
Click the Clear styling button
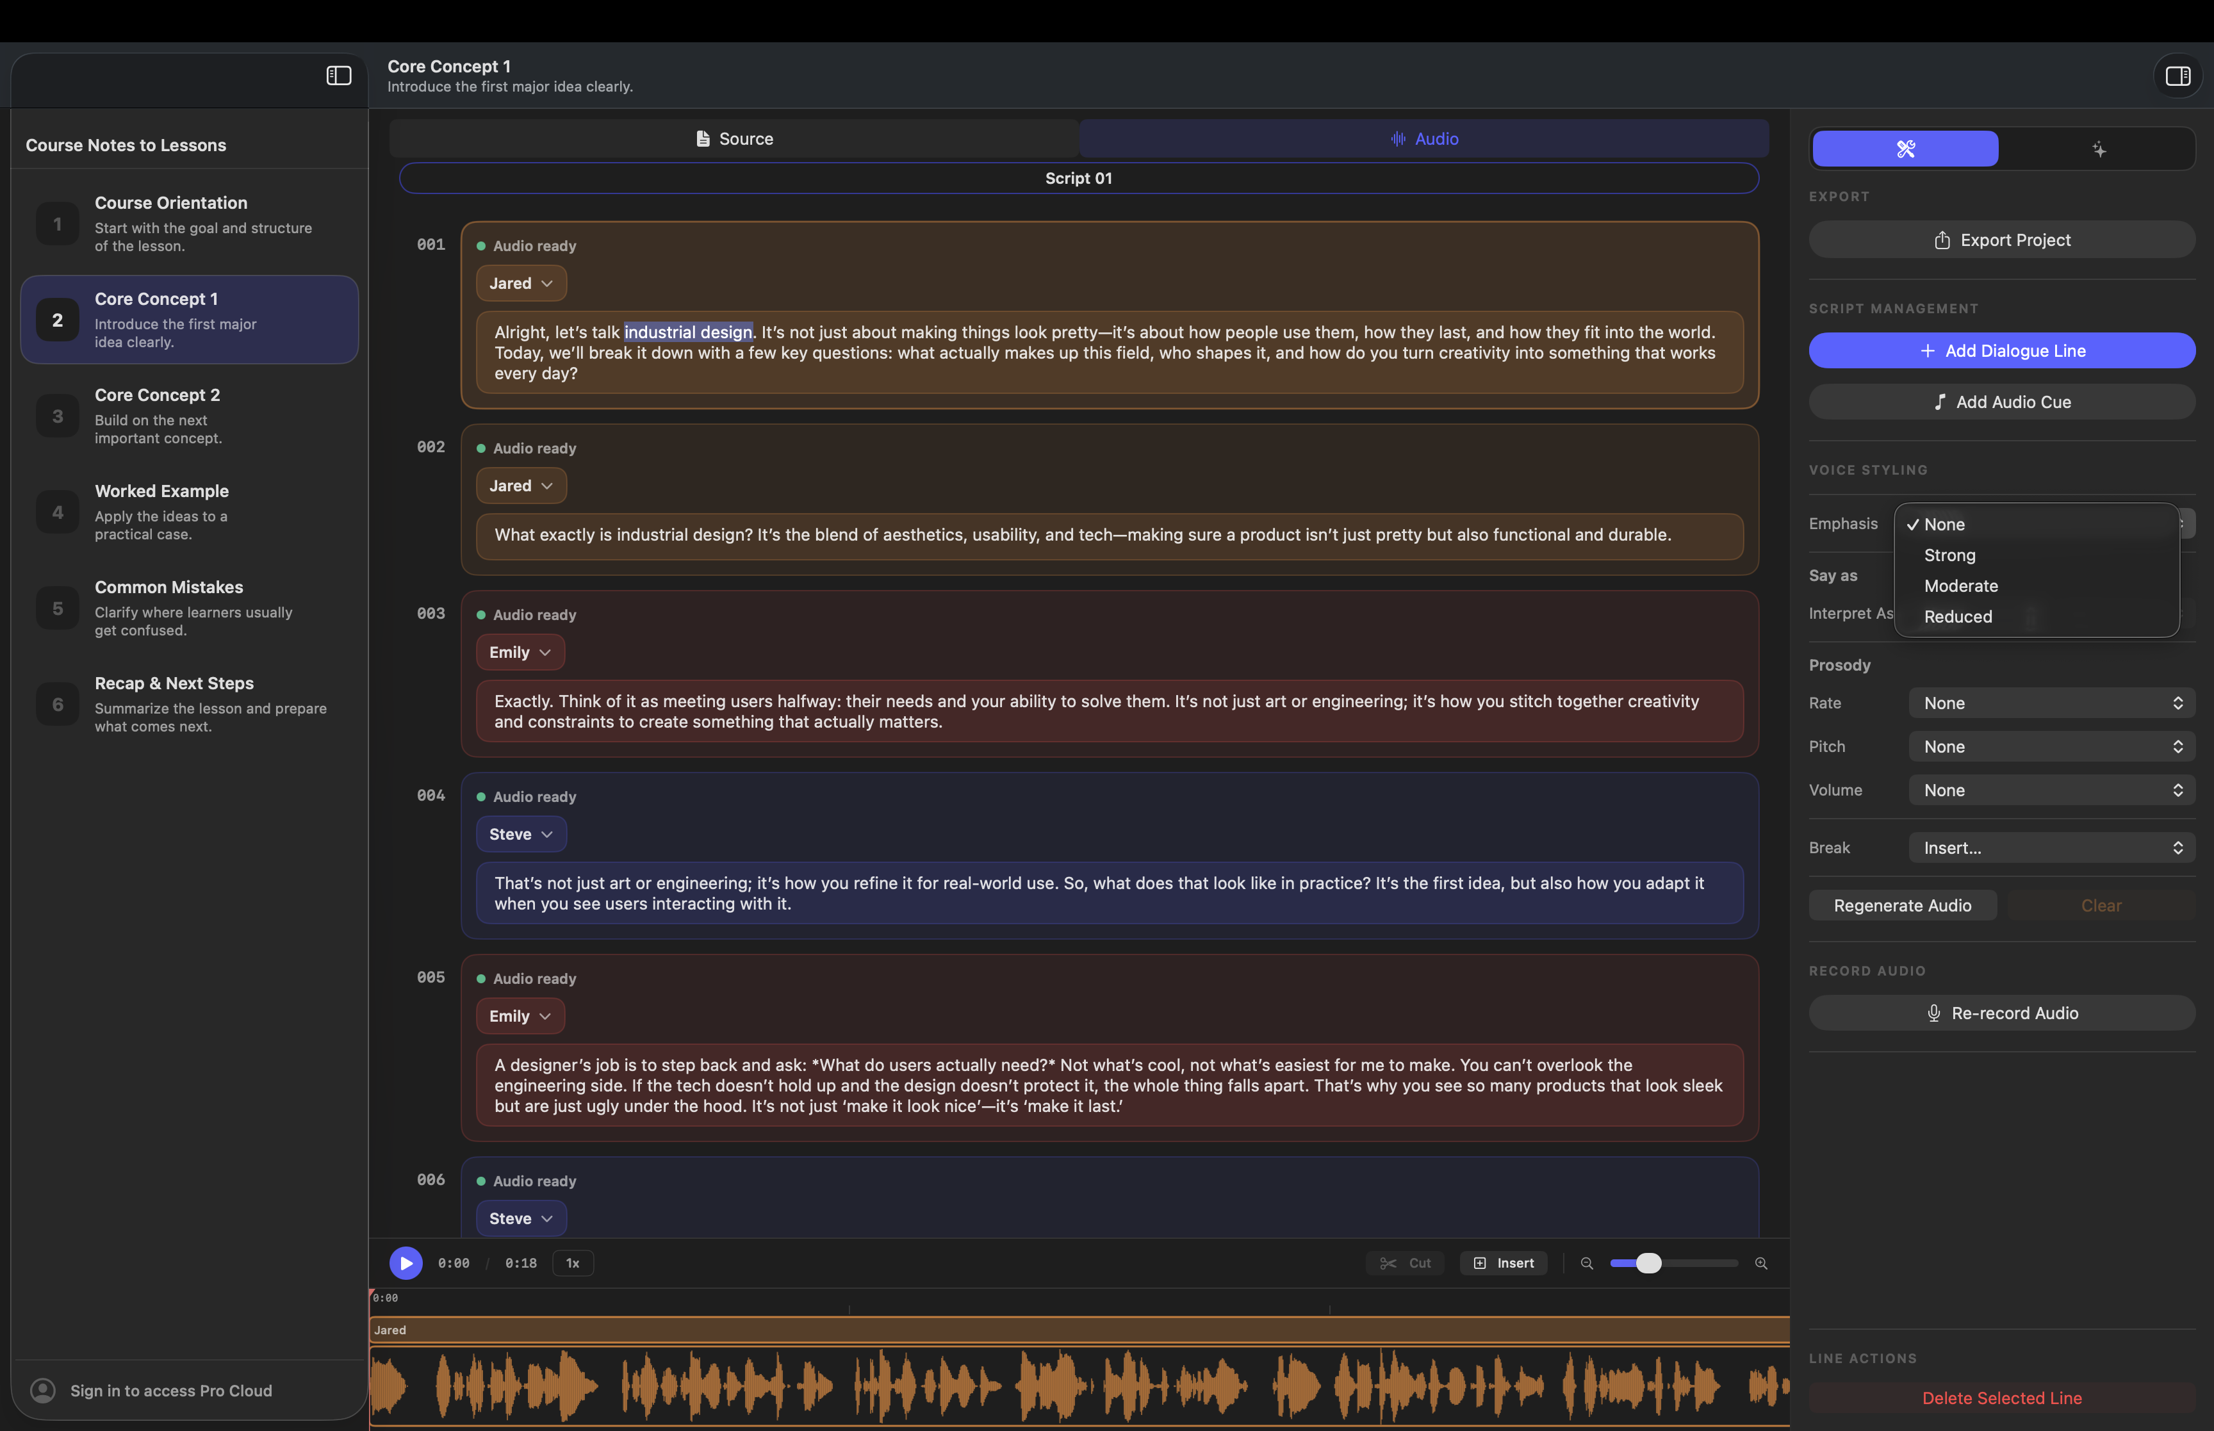2101,905
